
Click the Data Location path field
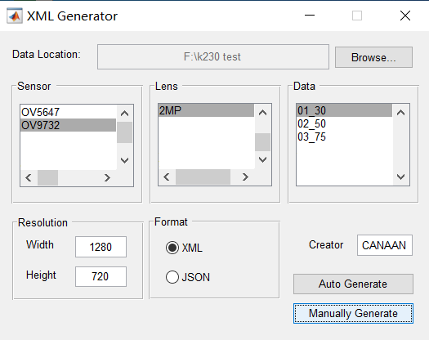point(213,56)
